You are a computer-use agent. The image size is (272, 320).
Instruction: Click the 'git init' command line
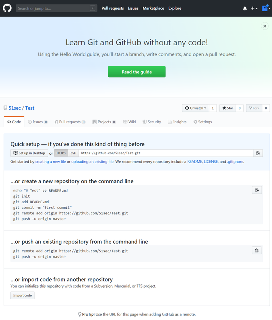22,196
